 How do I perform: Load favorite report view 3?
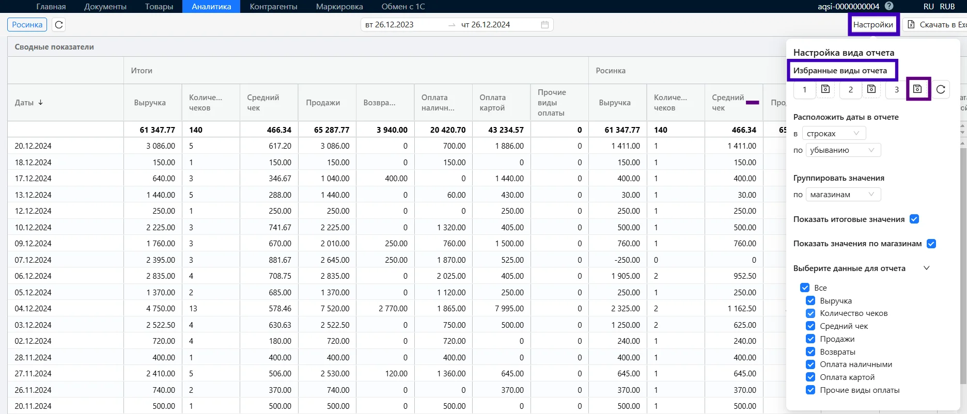tap(897, 89)
